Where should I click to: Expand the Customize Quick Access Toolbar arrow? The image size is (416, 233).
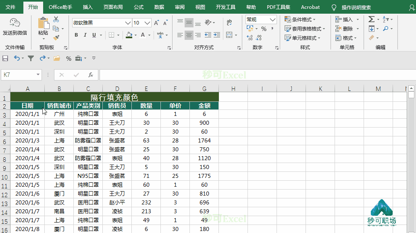(94, 58)
